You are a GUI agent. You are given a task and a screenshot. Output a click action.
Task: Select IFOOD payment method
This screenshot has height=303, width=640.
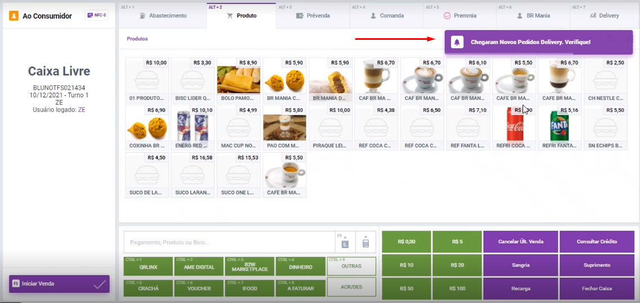[x=249, y=288]
